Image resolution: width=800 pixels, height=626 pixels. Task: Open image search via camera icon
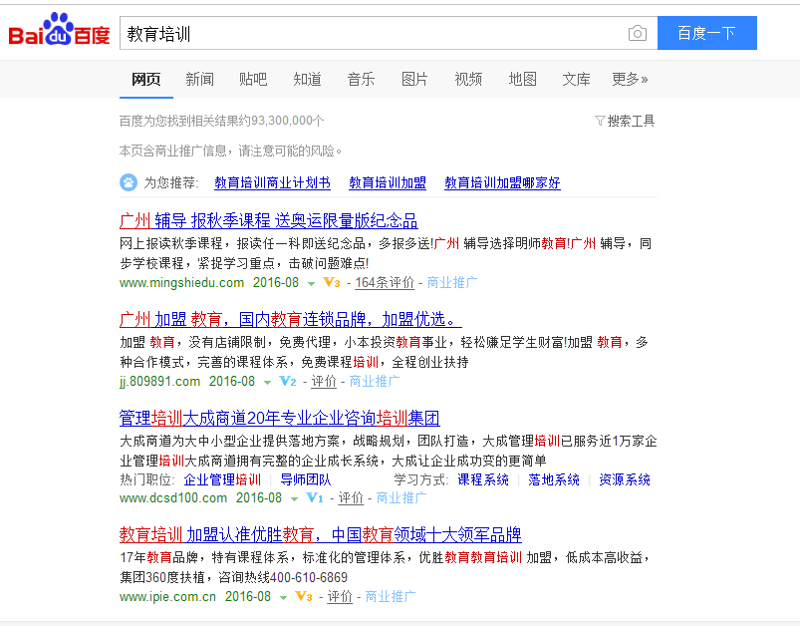pyautogui.click(x=637, y=34)
